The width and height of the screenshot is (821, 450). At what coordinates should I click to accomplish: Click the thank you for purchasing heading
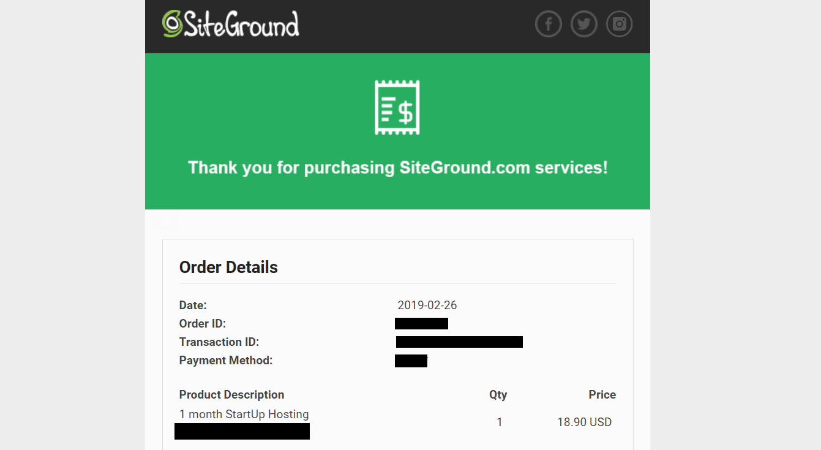tap(398, 168)
